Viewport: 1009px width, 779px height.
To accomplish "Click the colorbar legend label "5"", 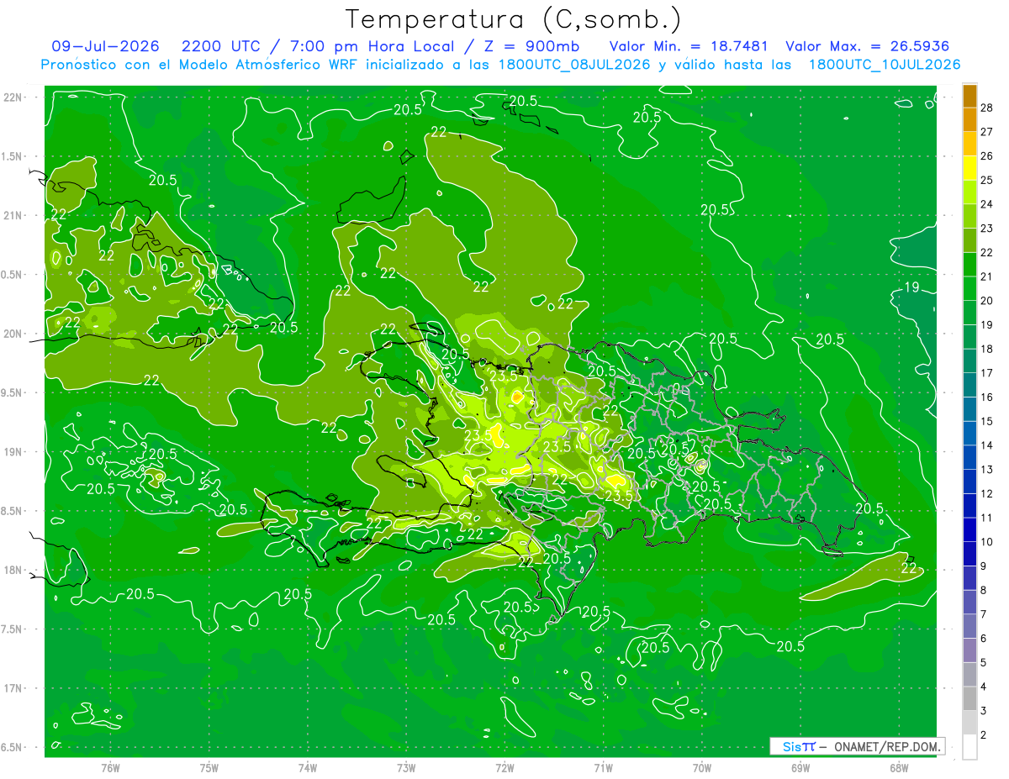I will pos(985,662).
